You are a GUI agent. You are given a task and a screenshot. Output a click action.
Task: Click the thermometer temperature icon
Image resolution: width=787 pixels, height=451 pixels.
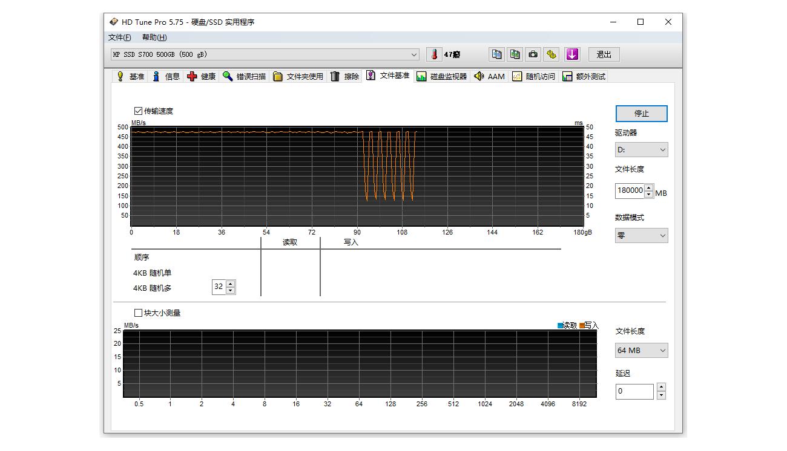(x=434, y=54)
